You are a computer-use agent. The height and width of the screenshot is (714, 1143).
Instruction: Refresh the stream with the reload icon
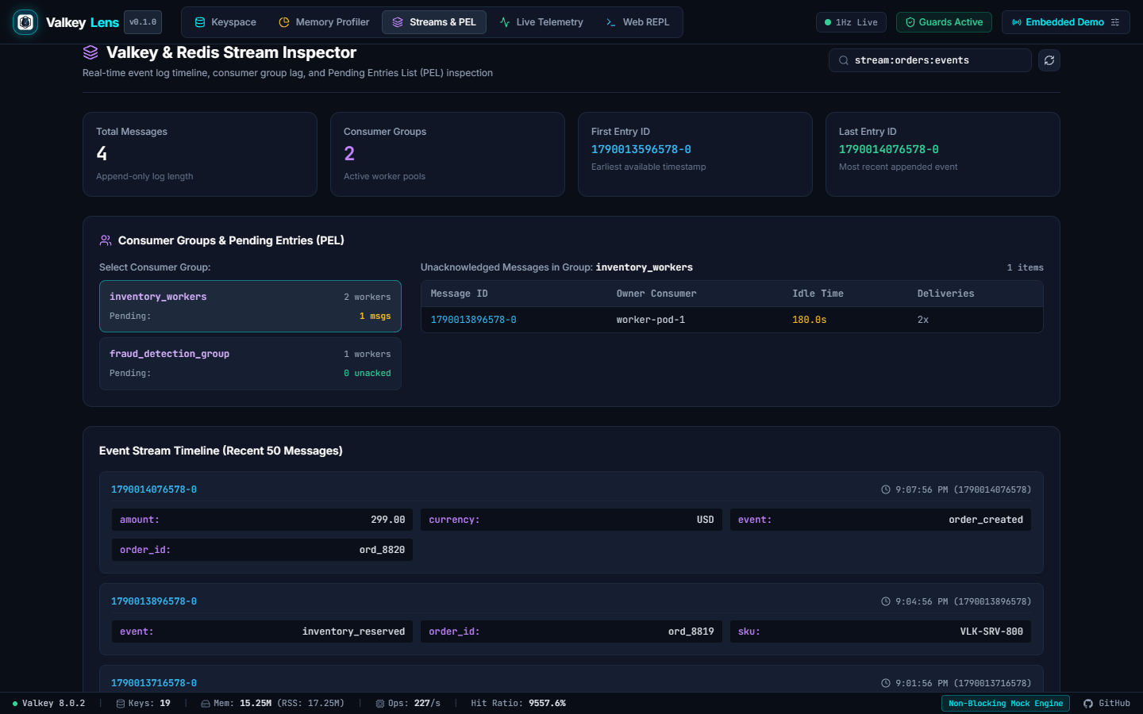[1049, 60]
